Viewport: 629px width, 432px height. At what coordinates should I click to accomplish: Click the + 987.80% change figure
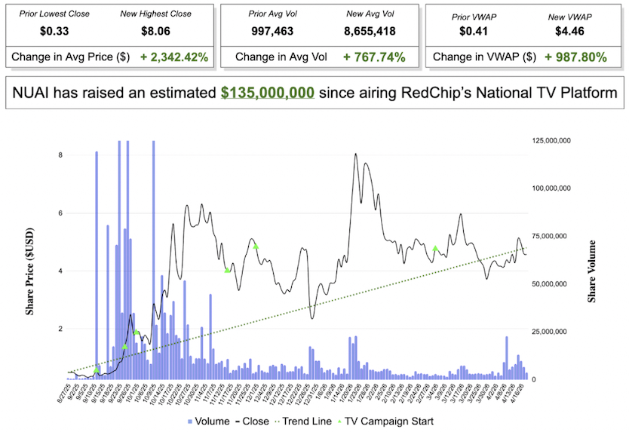tap(575, 57)
